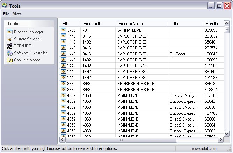
Task: Click PID 3760 cell
Action: point(72,30)
